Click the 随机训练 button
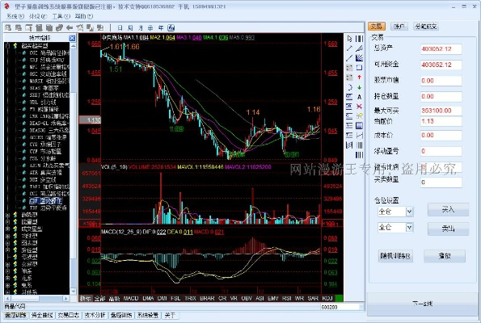481x323 pixels. coord(395,256)
